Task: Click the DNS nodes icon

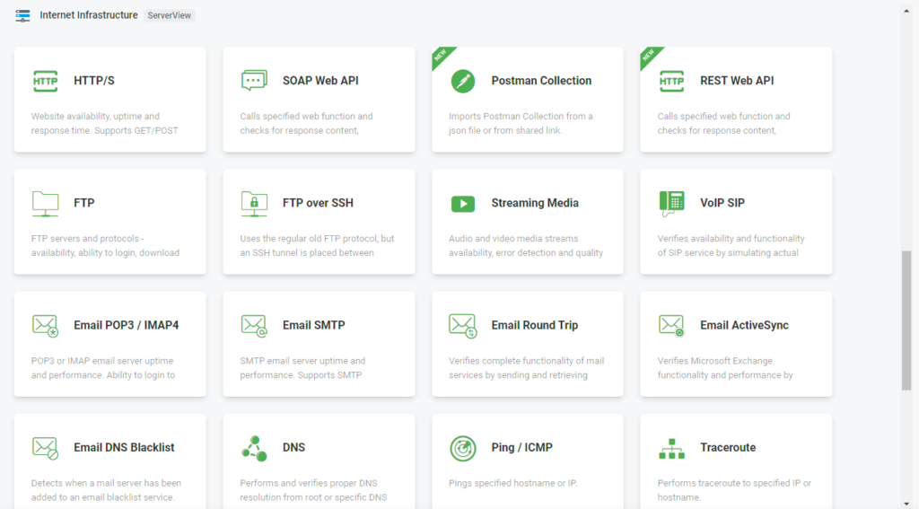Action: point(254,448)
